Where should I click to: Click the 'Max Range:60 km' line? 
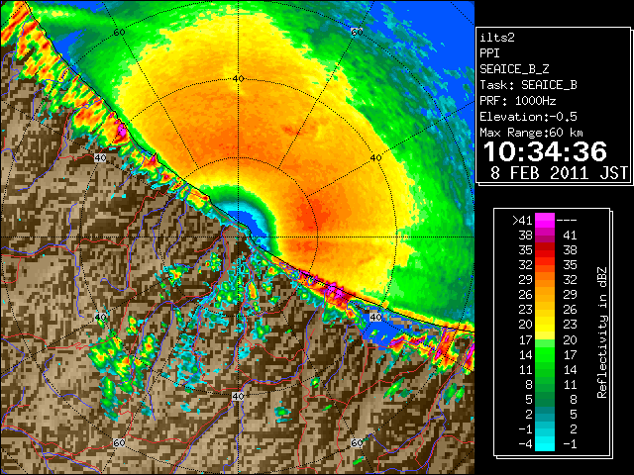[x=531, y=133]
